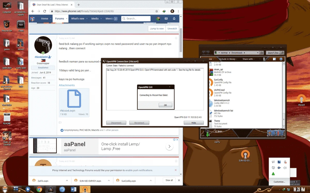Open the README desktop file
This screenshot has height=193, width=310.
point(7,119)
